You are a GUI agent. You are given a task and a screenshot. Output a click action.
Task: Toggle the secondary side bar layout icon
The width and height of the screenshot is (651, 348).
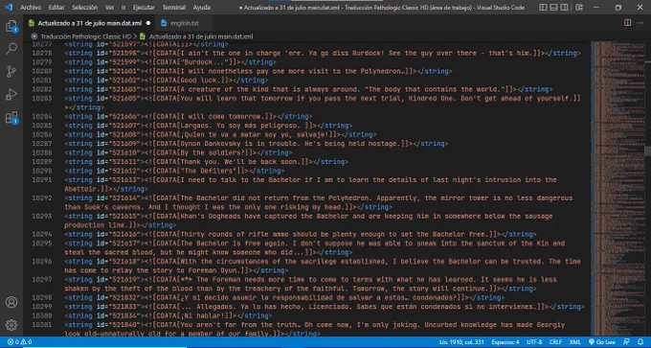tap(564, 8)
